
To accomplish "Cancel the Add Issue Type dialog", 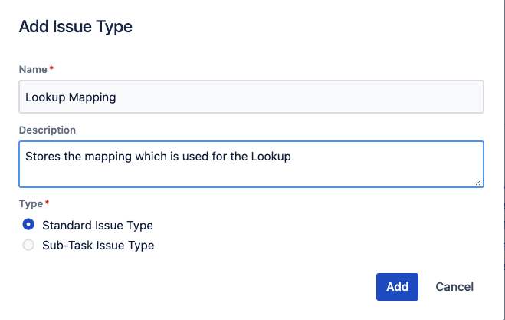I will pos(454,287).
